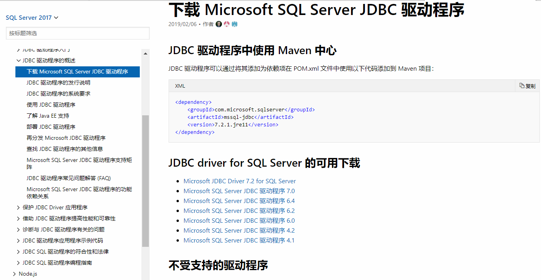Open SQL Server JDBC 驱动程序 4.2 link

(x=239, y=230)
